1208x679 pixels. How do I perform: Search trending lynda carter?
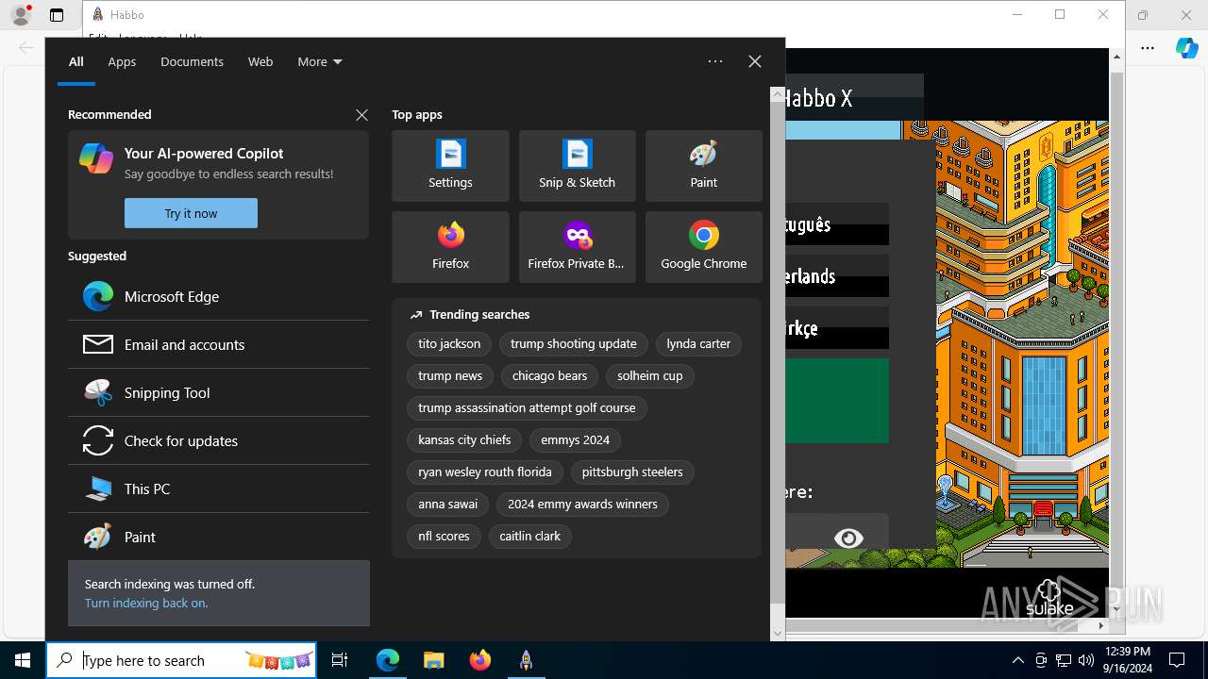[x=698, y=343]
